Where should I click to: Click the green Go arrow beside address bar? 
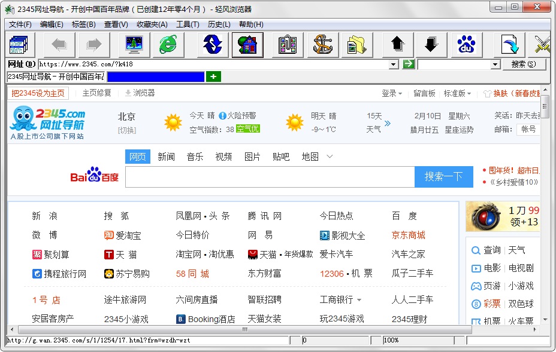[409, 64]
